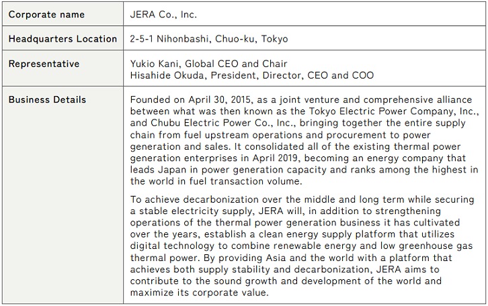Click the Hisahide Okuda President line
Image resolution: width=488 pixels, height=306 pixels.
252,75
